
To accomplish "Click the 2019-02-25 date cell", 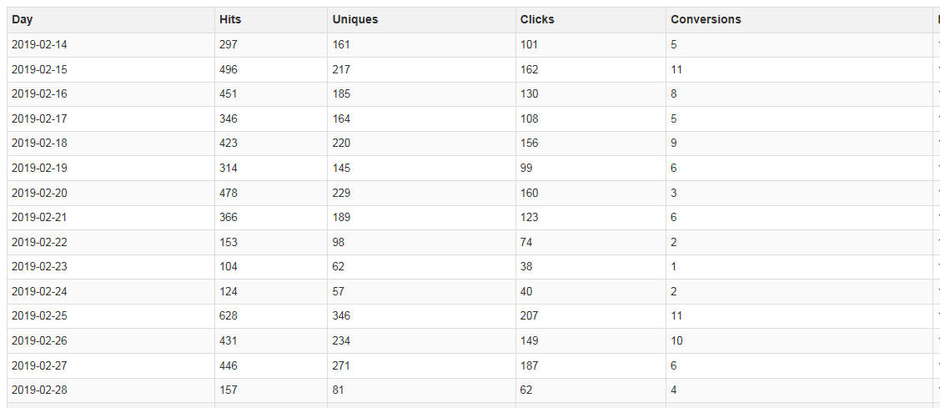I will pos(39,316).
